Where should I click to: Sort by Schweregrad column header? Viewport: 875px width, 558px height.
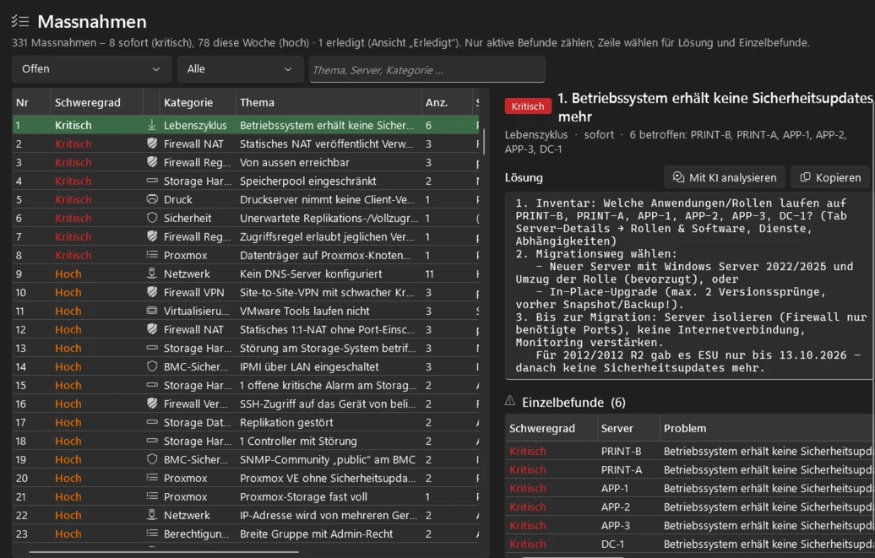(88, 102)
